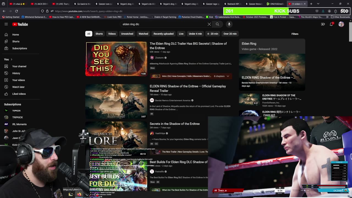Image resolution: width=352 pixels, height=198 pixels.
Task: Open the 3:27 Japanese trailer thumbnail
Action: tap(249, 100)
